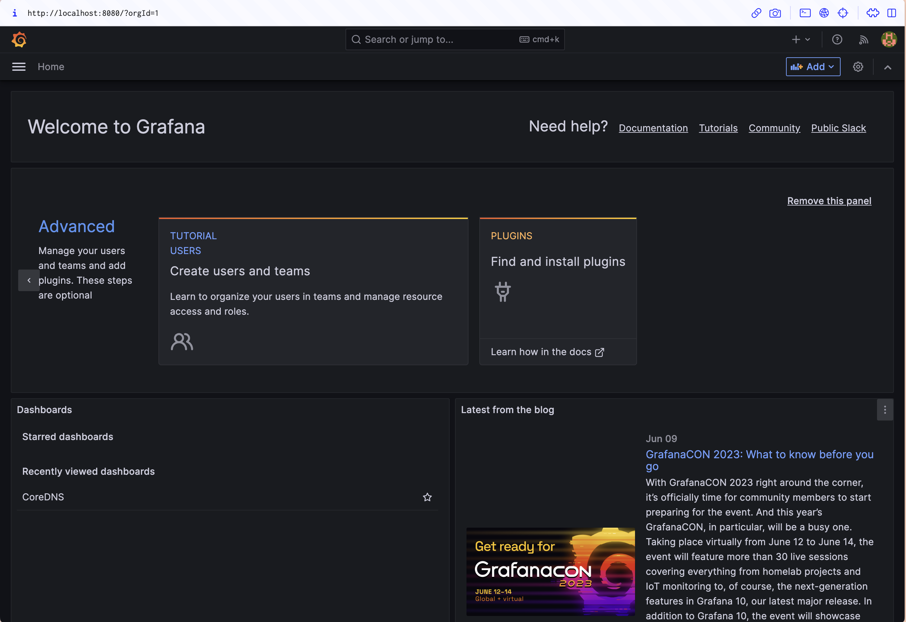Toggle star on CoreDNS dashboard
Viewport: 906px width, 622px height.
click(427, 497)
